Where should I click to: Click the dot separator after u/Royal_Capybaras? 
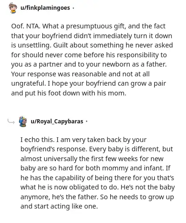click(86, 122)
